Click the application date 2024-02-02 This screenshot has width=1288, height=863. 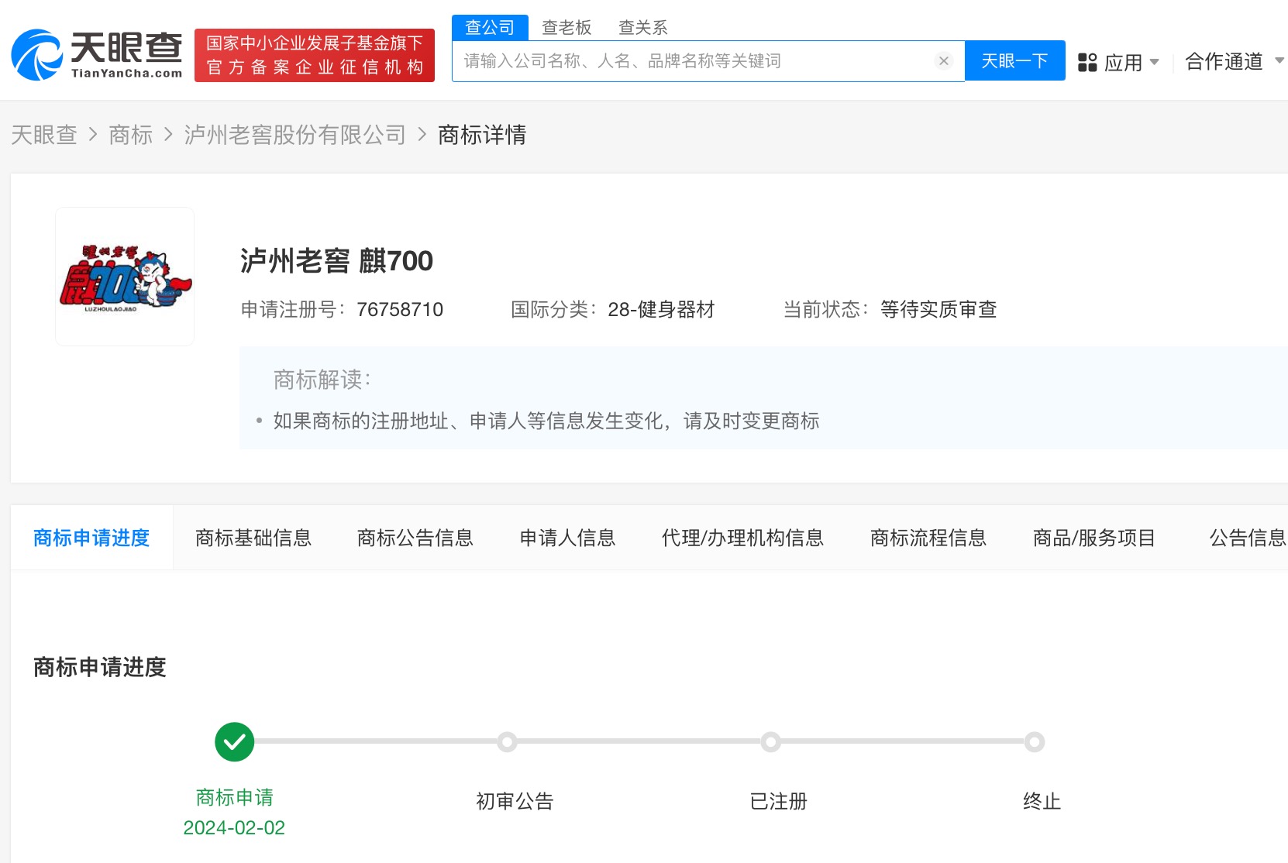[234, 828]
